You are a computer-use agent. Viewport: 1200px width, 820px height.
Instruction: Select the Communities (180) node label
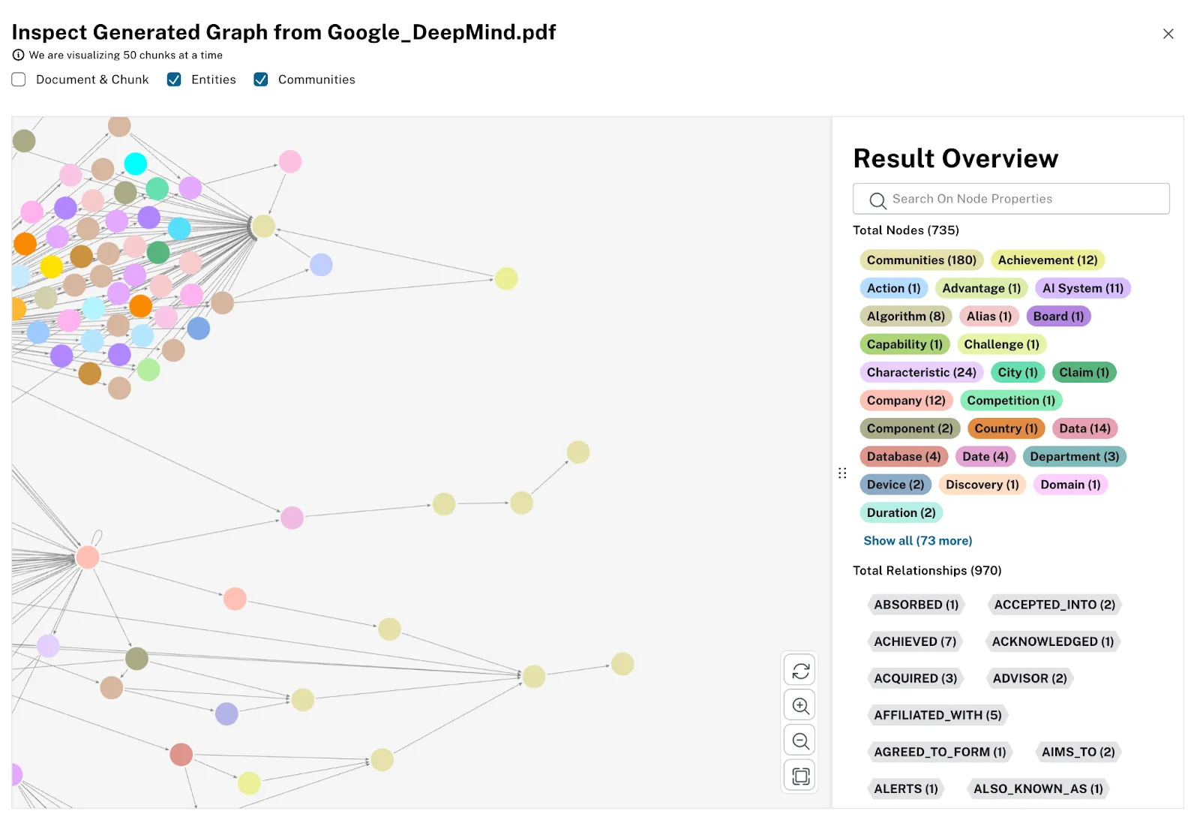[x=921, y=260]
